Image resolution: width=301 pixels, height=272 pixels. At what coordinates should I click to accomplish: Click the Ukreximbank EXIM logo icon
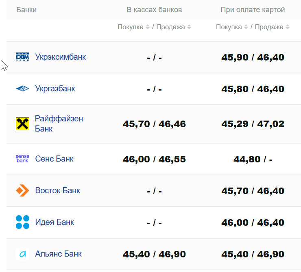[x=22, y=57]
